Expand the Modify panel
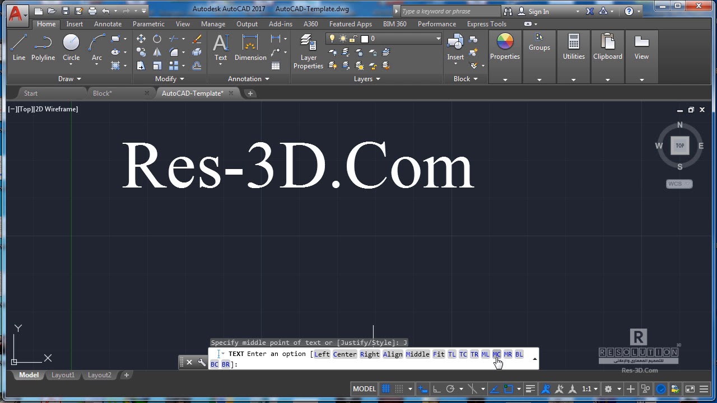This screenshot has width=717, height=403. (x=169, y=79)
